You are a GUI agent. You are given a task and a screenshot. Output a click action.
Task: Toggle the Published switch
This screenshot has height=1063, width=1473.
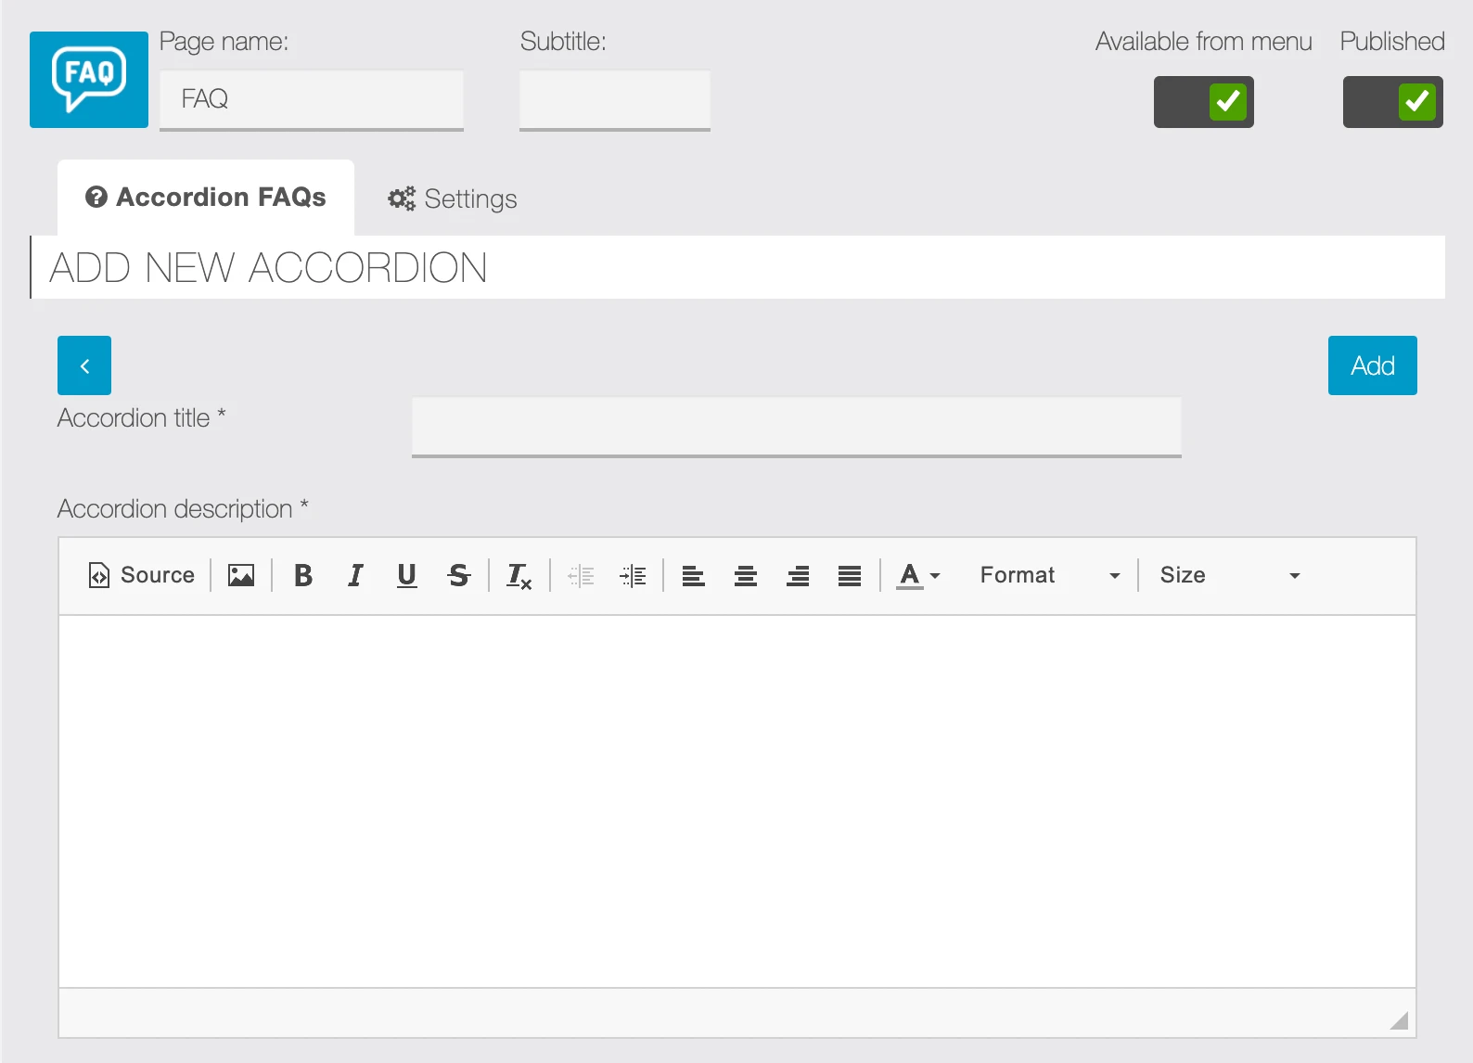point(1392,102)
